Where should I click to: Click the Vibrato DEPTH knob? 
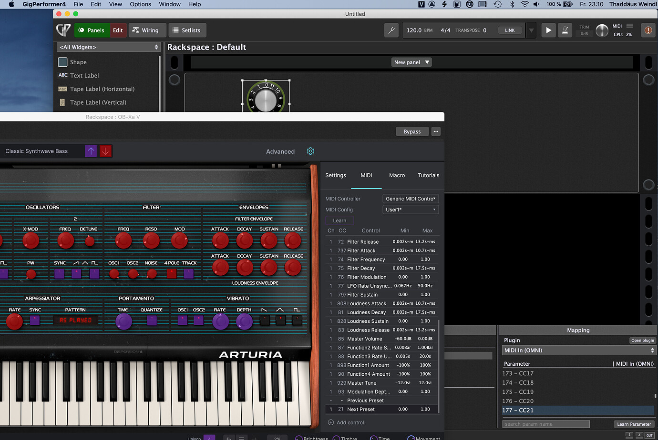click(x=244, y=321)
